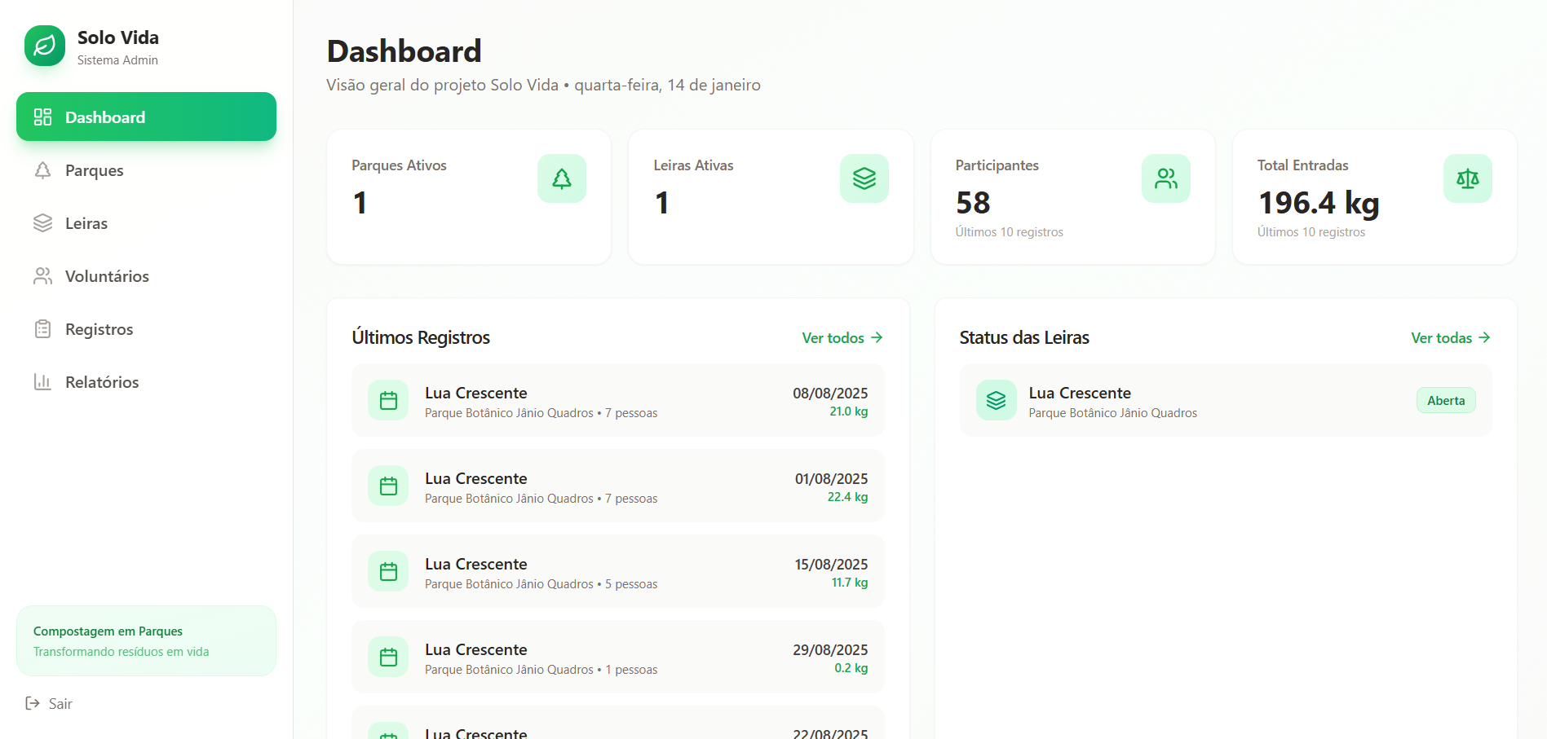Open Voluntários in the sidebar
This screenshot has width=1547, height=739.
146,275
